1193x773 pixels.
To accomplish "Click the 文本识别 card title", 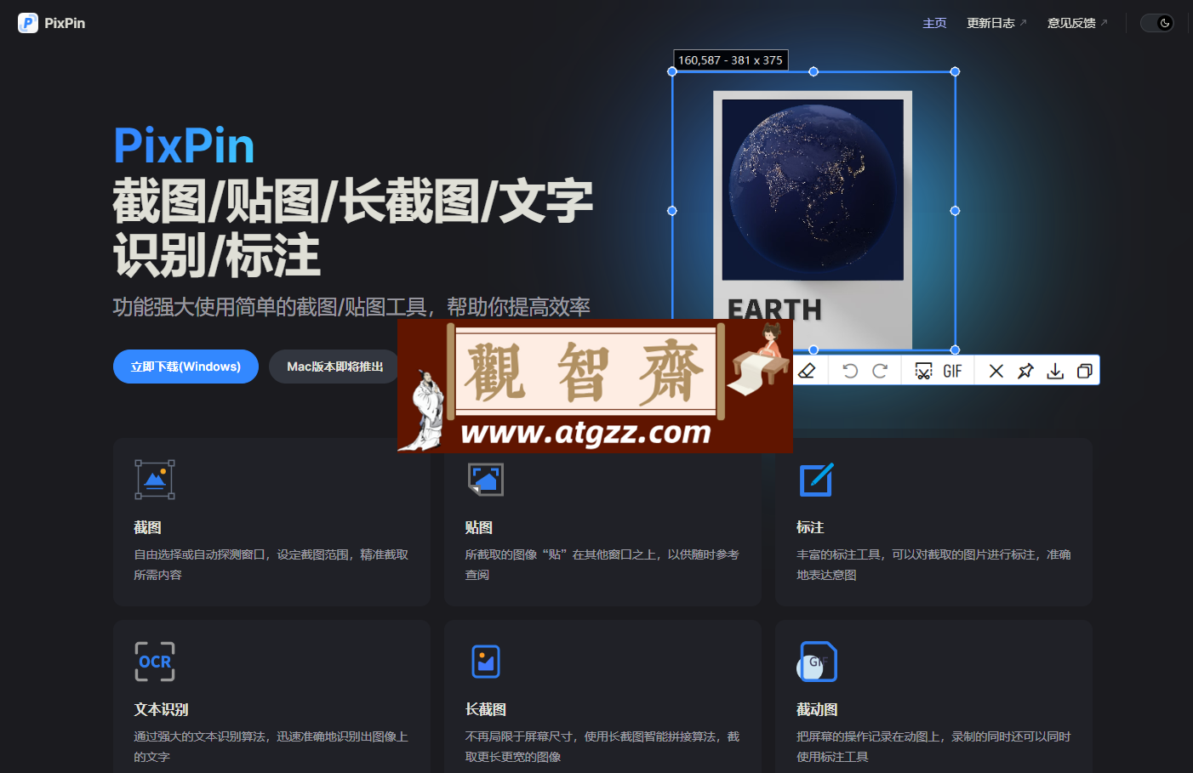I will tap(161, 709).
